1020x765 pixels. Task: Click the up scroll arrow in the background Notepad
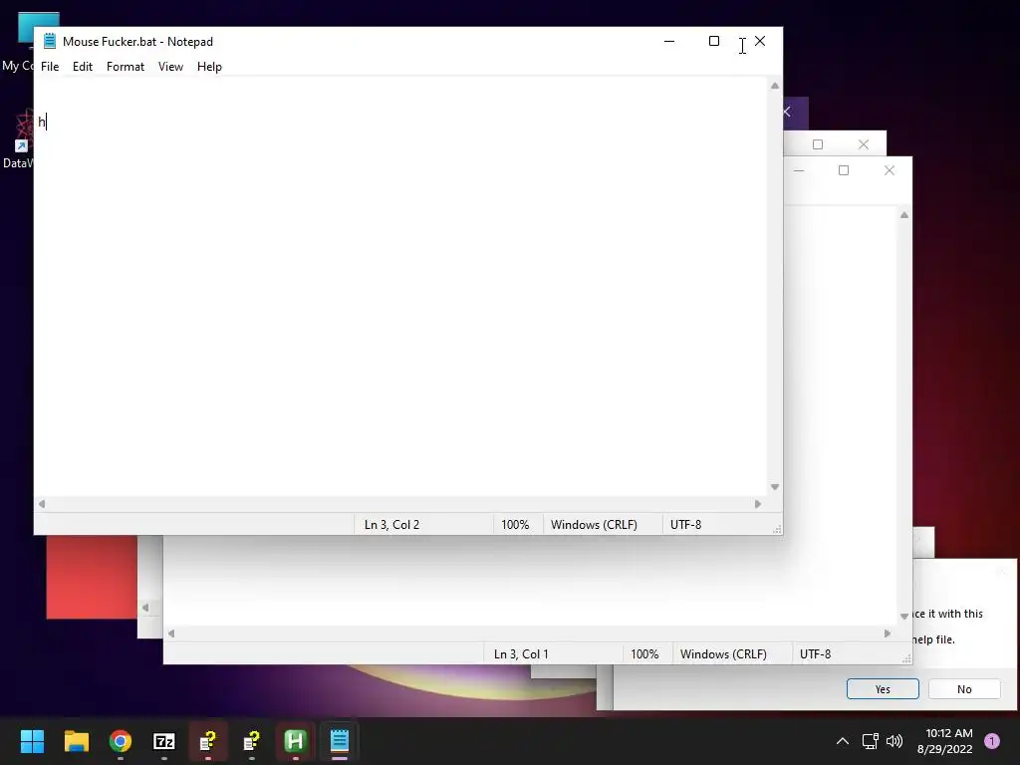click(x=904, y=215)
